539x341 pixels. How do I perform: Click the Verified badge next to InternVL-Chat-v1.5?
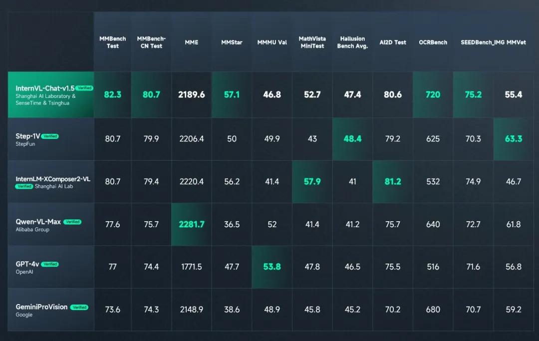point(84,88)
